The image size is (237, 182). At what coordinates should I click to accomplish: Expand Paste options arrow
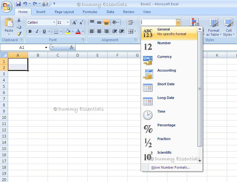[x=9, y=35]
